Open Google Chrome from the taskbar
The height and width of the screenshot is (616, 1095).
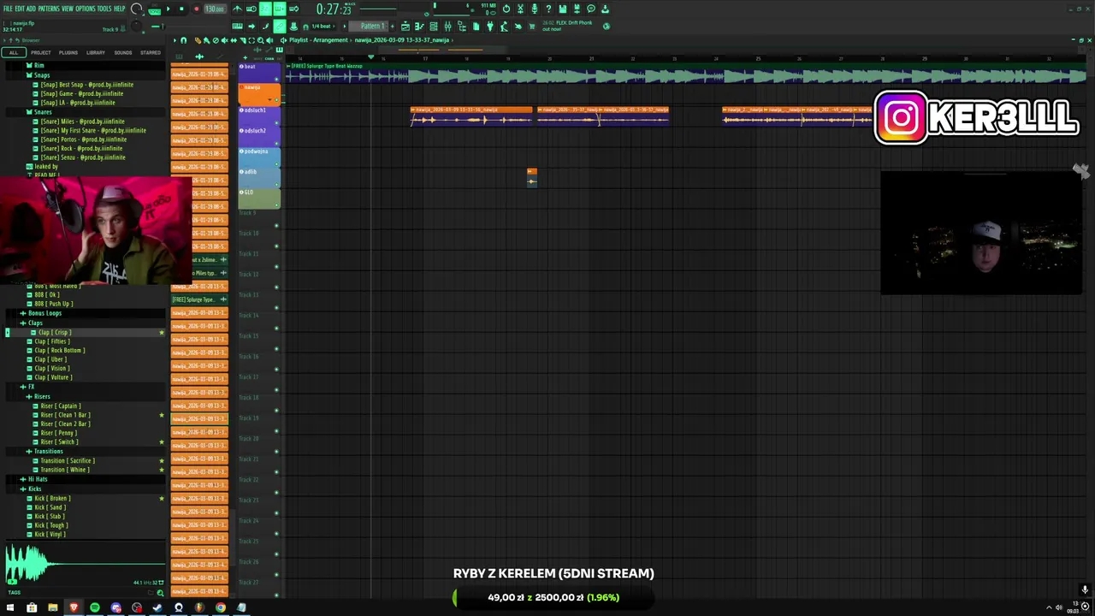pyautogui.click(x=221, y=607)
